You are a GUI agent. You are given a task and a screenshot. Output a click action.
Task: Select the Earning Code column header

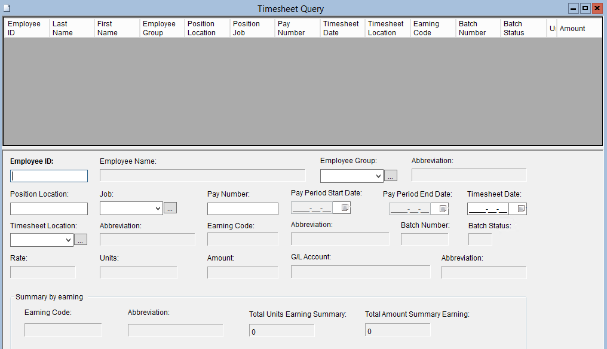point(433,28)
